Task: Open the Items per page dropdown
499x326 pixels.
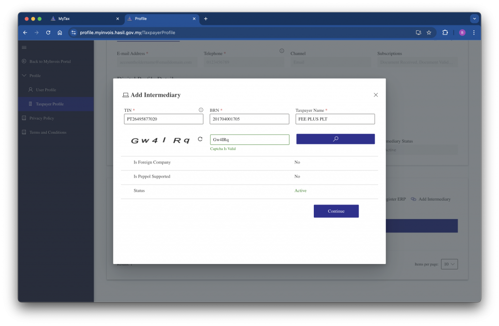Action: (x=449, y=264)
